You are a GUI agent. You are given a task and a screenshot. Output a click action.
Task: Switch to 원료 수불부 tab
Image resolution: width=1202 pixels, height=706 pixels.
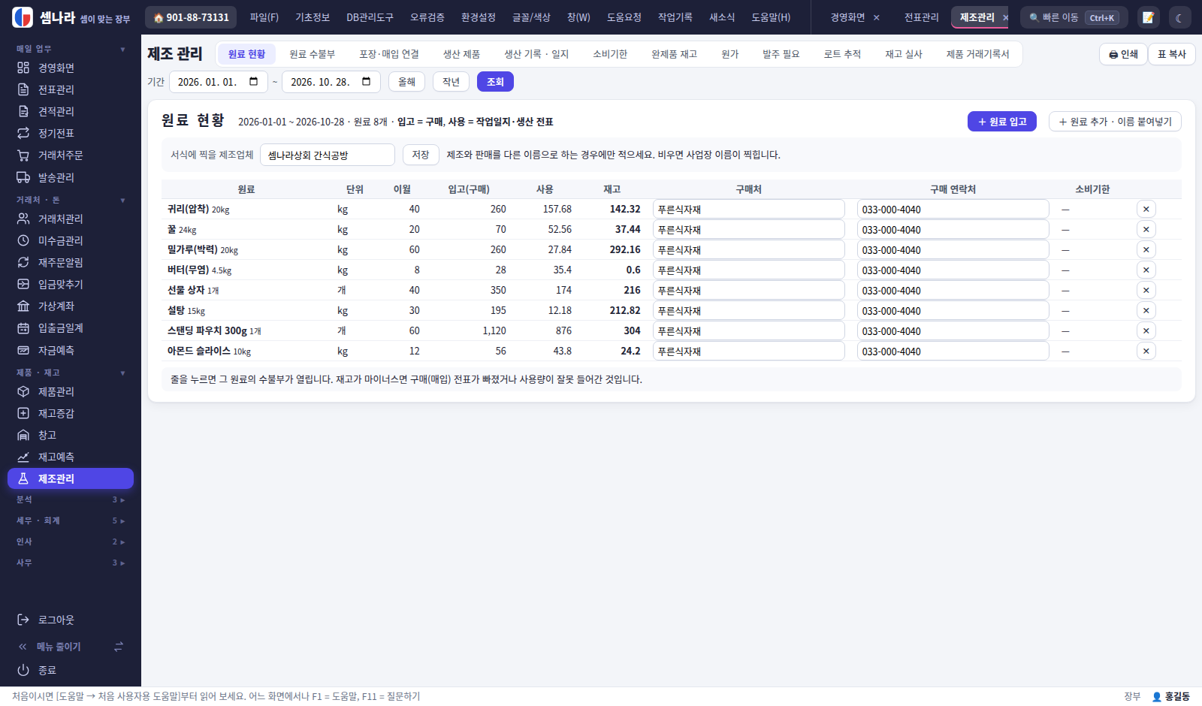click(x=312, y=54)
